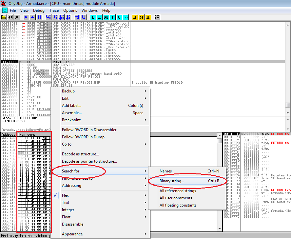Select All referenced strings
The width and height of the screenshot is (291, 239).
pyautogui.click(x=187, y=191)
